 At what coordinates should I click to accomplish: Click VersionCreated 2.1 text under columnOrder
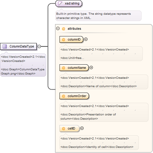(95, 106)
